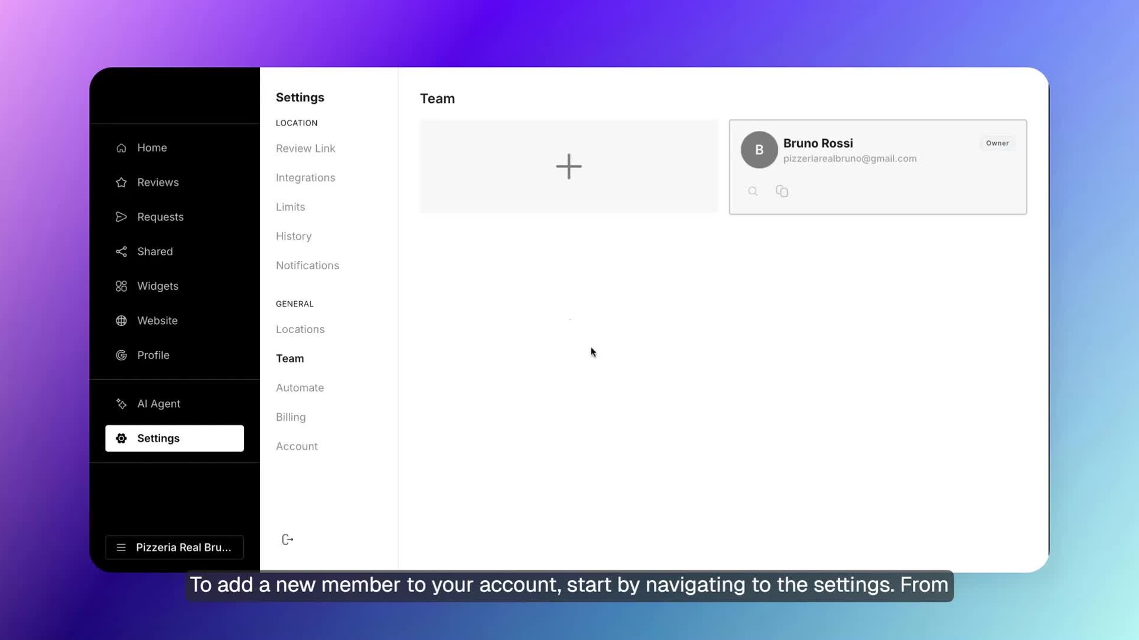Open the Profile sidebar item
This screenshot has width=1139, height=640.
tap(153, 356)
